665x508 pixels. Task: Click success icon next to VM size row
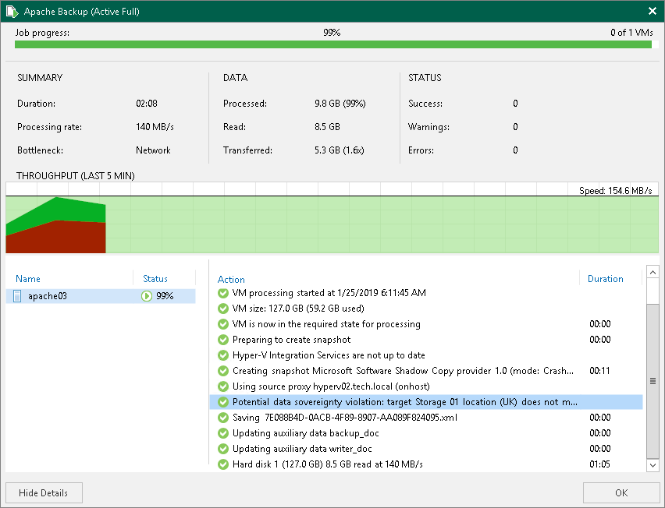(x=223, y=309)
